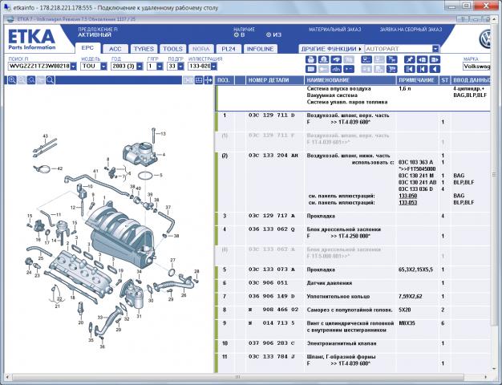The height and width of the screenshot is (385, 502).
Task: Click callout number 43 in the illustration
Action: [x=45, y=136]
